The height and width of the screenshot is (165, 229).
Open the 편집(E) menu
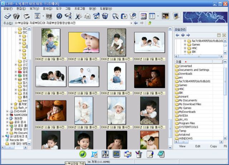coord(21,9)
